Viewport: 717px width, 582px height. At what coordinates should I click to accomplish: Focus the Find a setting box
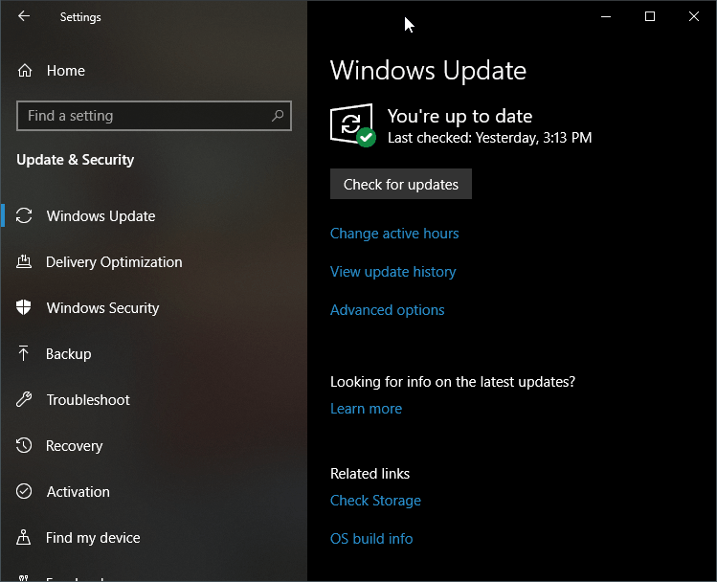coord(153,116)
